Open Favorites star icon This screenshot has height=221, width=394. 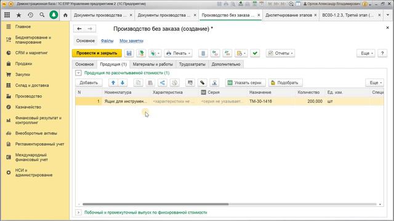(x=19, y=15)
